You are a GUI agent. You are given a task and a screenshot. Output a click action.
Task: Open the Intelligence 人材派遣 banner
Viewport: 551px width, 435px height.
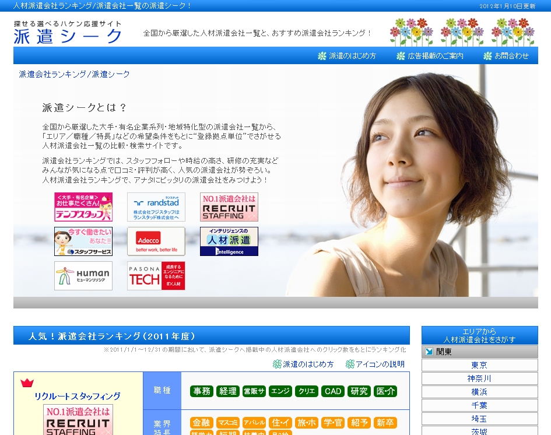[229, 241]
